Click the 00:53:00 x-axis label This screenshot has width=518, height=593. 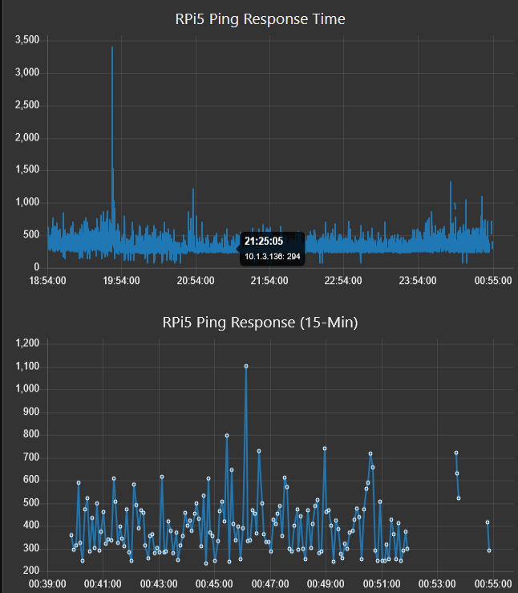tap(437, 584)
